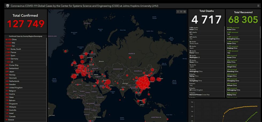This screenshot has width=262, height=122.
Task: Select 999 recovered Hunan China row
Action: click(x=243, y=57)
